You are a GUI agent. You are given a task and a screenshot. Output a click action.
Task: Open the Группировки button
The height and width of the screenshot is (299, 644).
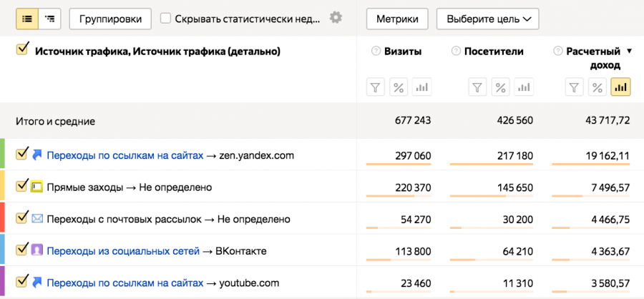110,19
